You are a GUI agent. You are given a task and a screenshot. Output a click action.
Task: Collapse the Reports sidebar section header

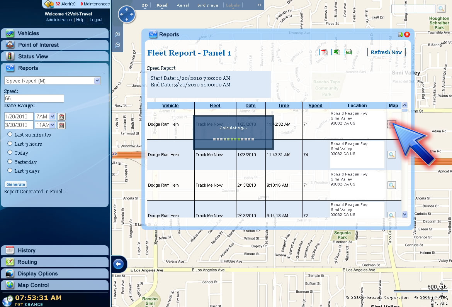tap(55, 68)
